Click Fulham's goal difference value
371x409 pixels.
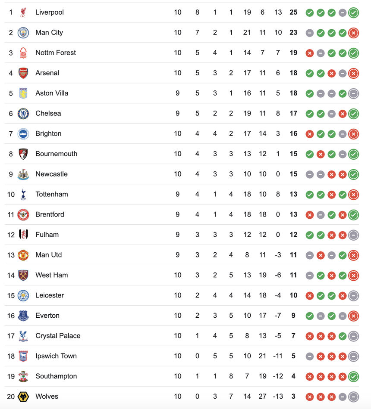[x=277, y=235]
